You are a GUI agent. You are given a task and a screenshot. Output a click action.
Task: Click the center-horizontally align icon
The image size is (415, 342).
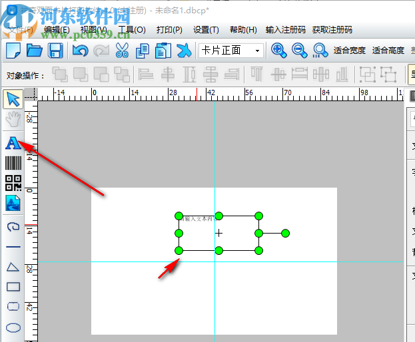[x=168, y=75]
